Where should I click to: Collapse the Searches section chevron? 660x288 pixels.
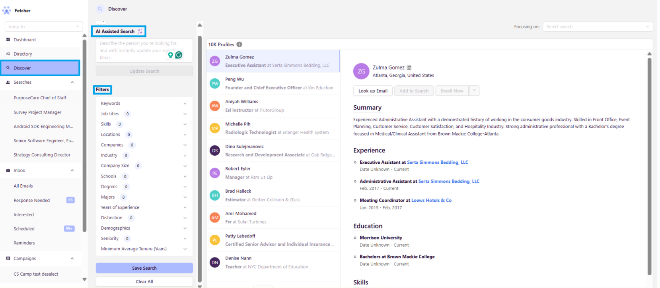(72, 82)
